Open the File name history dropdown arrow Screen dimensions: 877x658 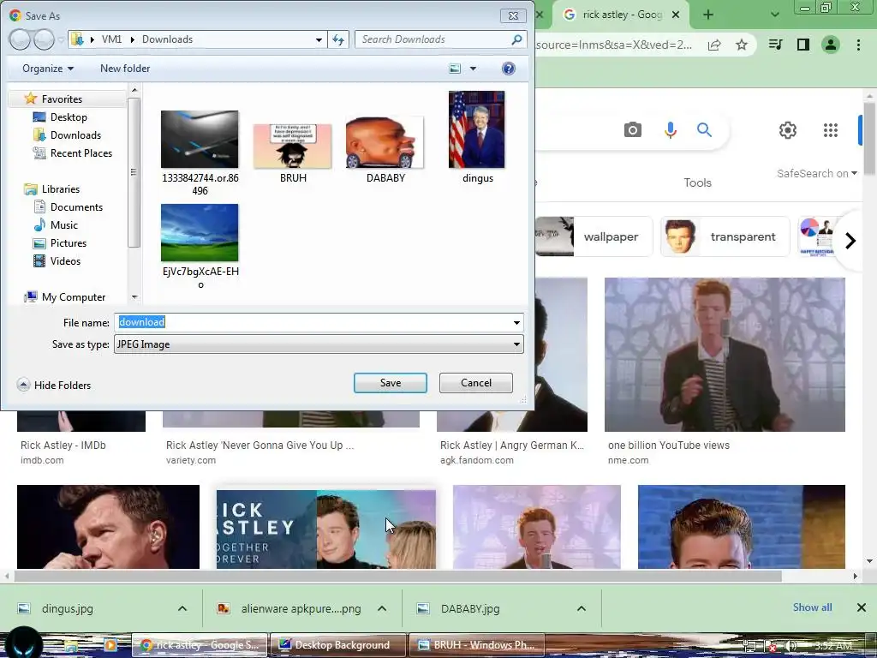pyautogui.click(x=516, y=322)
